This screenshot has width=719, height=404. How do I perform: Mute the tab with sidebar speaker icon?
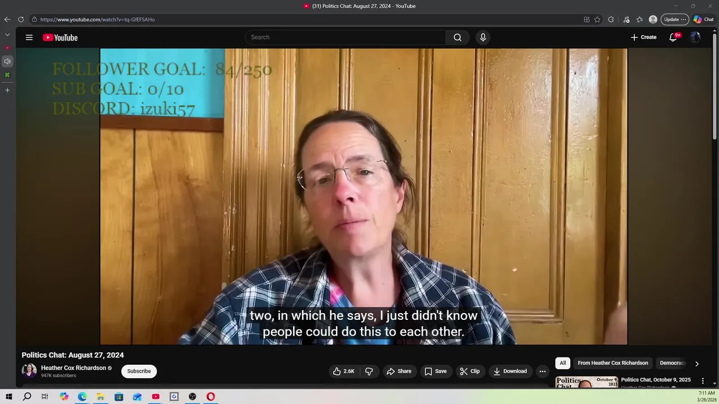pos(7,61)
